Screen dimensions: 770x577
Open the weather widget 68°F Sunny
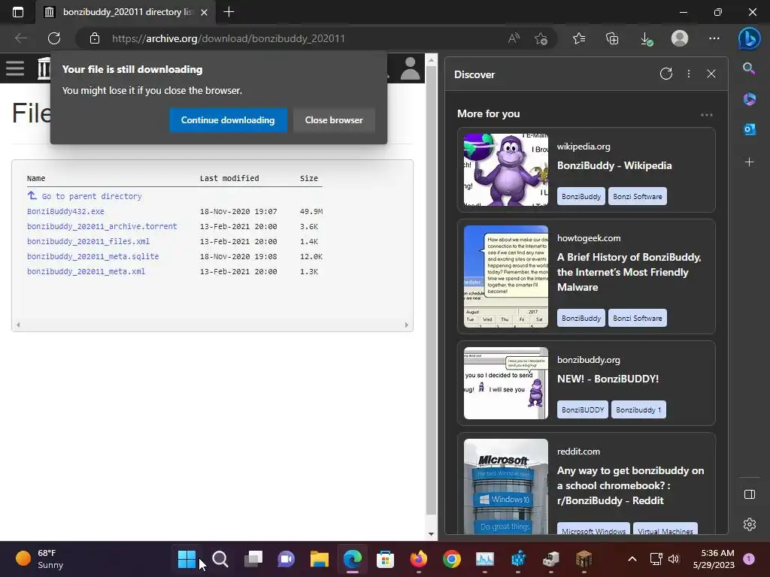tap(39, 559)
